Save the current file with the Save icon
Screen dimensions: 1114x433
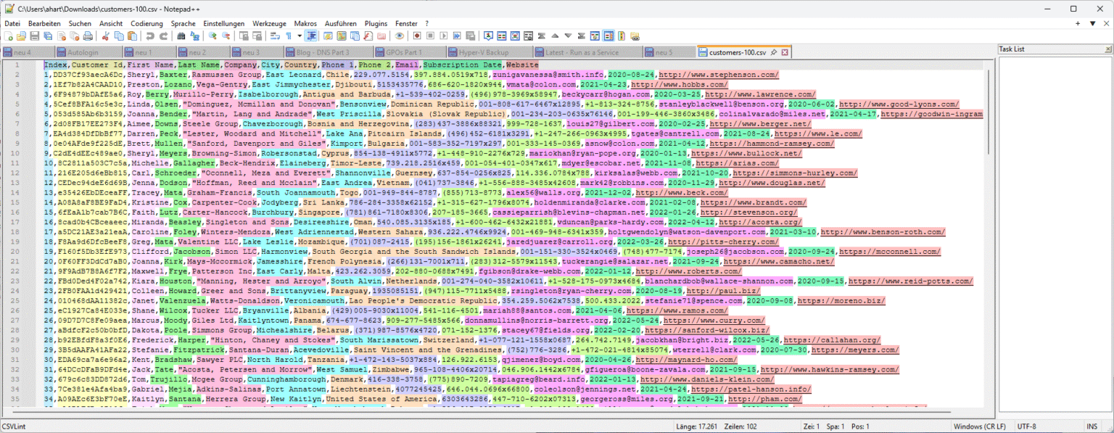(x=35, y=36)
